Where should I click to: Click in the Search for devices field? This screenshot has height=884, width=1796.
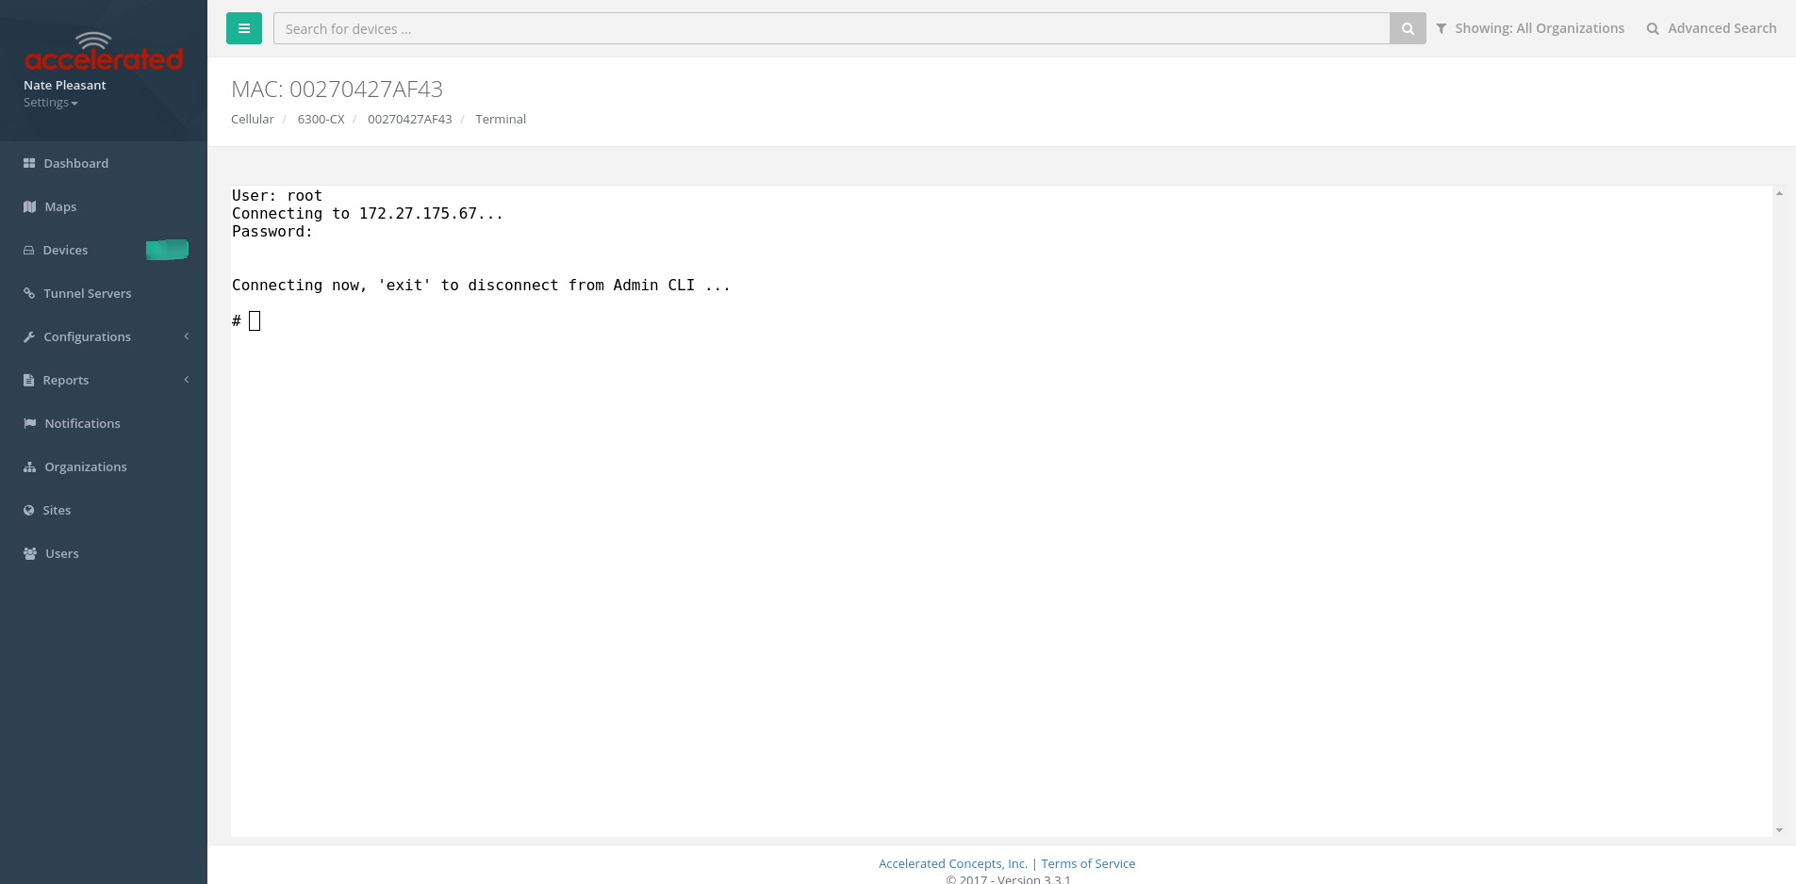pyautogui.click(x=831, y=28)
